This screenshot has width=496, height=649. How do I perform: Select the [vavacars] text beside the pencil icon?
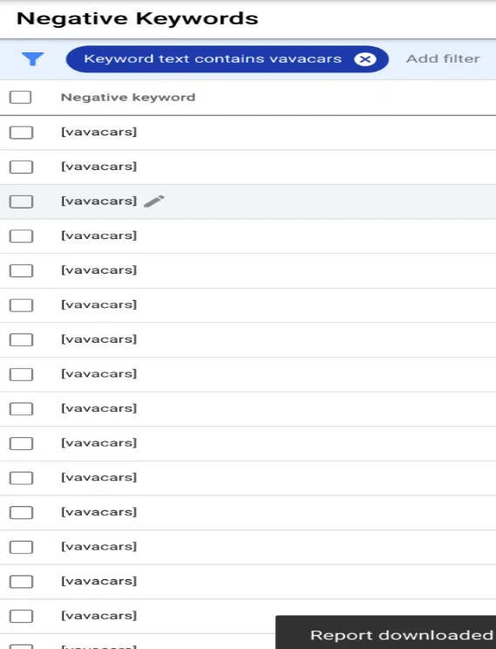tap(99, 202)
